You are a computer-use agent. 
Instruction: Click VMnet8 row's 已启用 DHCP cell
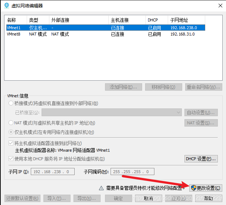point(154,34)
